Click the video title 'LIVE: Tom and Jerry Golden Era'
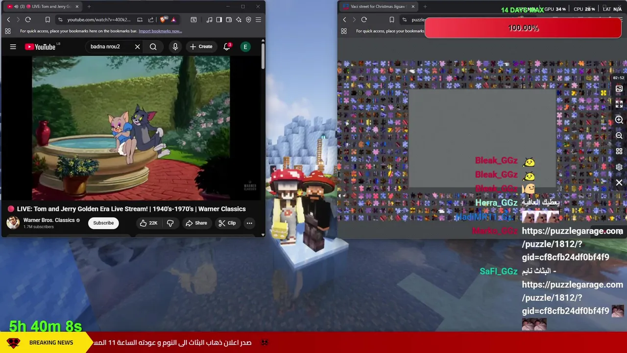 tap(131, 209)
